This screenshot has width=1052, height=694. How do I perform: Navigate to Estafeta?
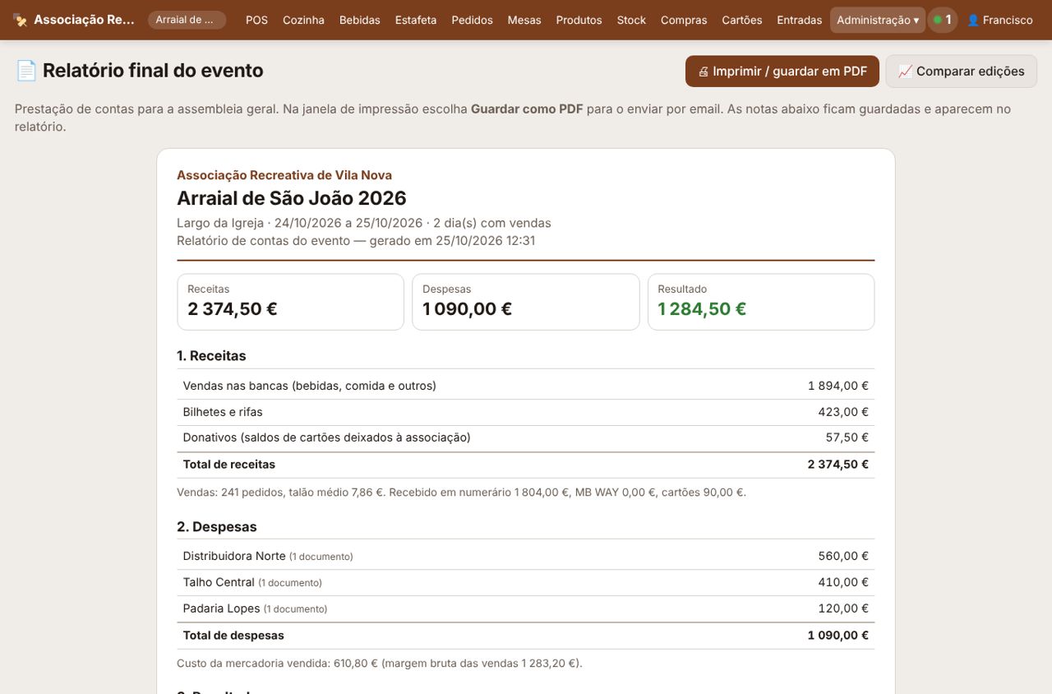[x=416, y=20]
